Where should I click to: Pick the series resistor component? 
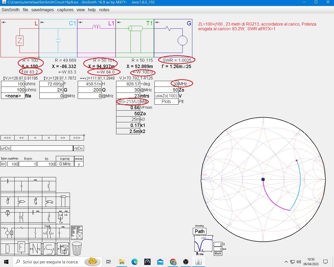click(x=21, y=232)
